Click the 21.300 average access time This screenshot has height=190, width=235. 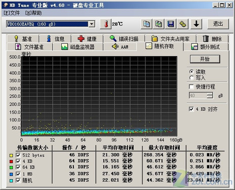click(x=117, y=155)
